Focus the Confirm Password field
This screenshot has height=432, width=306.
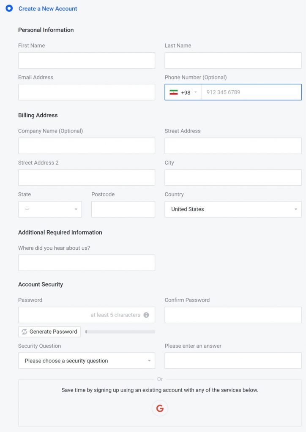pos(233,315)
